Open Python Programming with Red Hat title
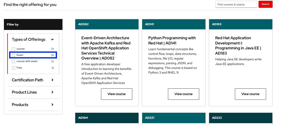282x125 pixels. tap(172, 40)
